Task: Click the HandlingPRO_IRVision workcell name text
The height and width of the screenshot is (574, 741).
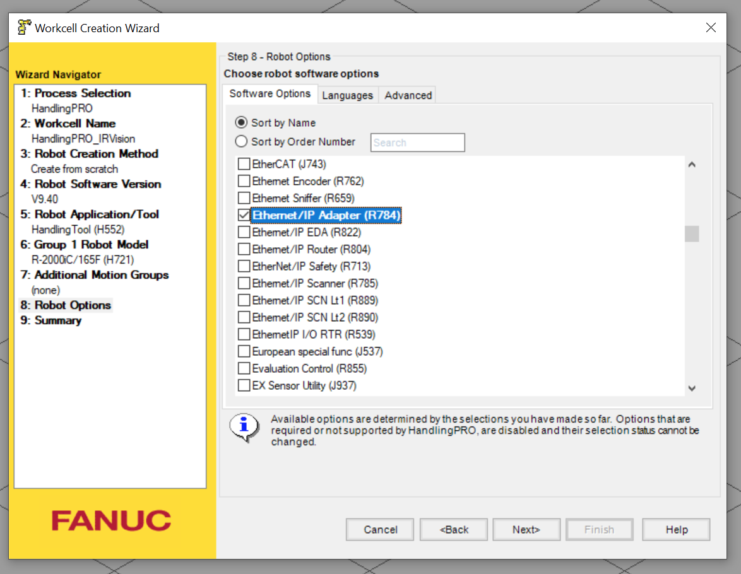Action: point(83,138)
